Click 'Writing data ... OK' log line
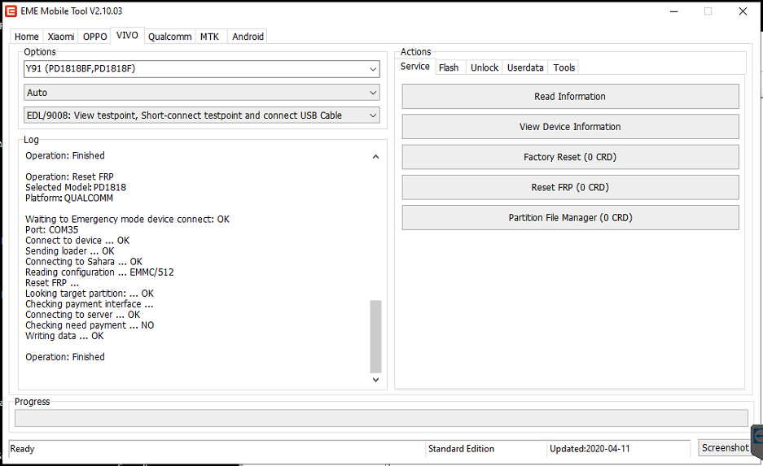Image resolution: width=763 pixels, height=466 pixels. (x=64, y=336)
